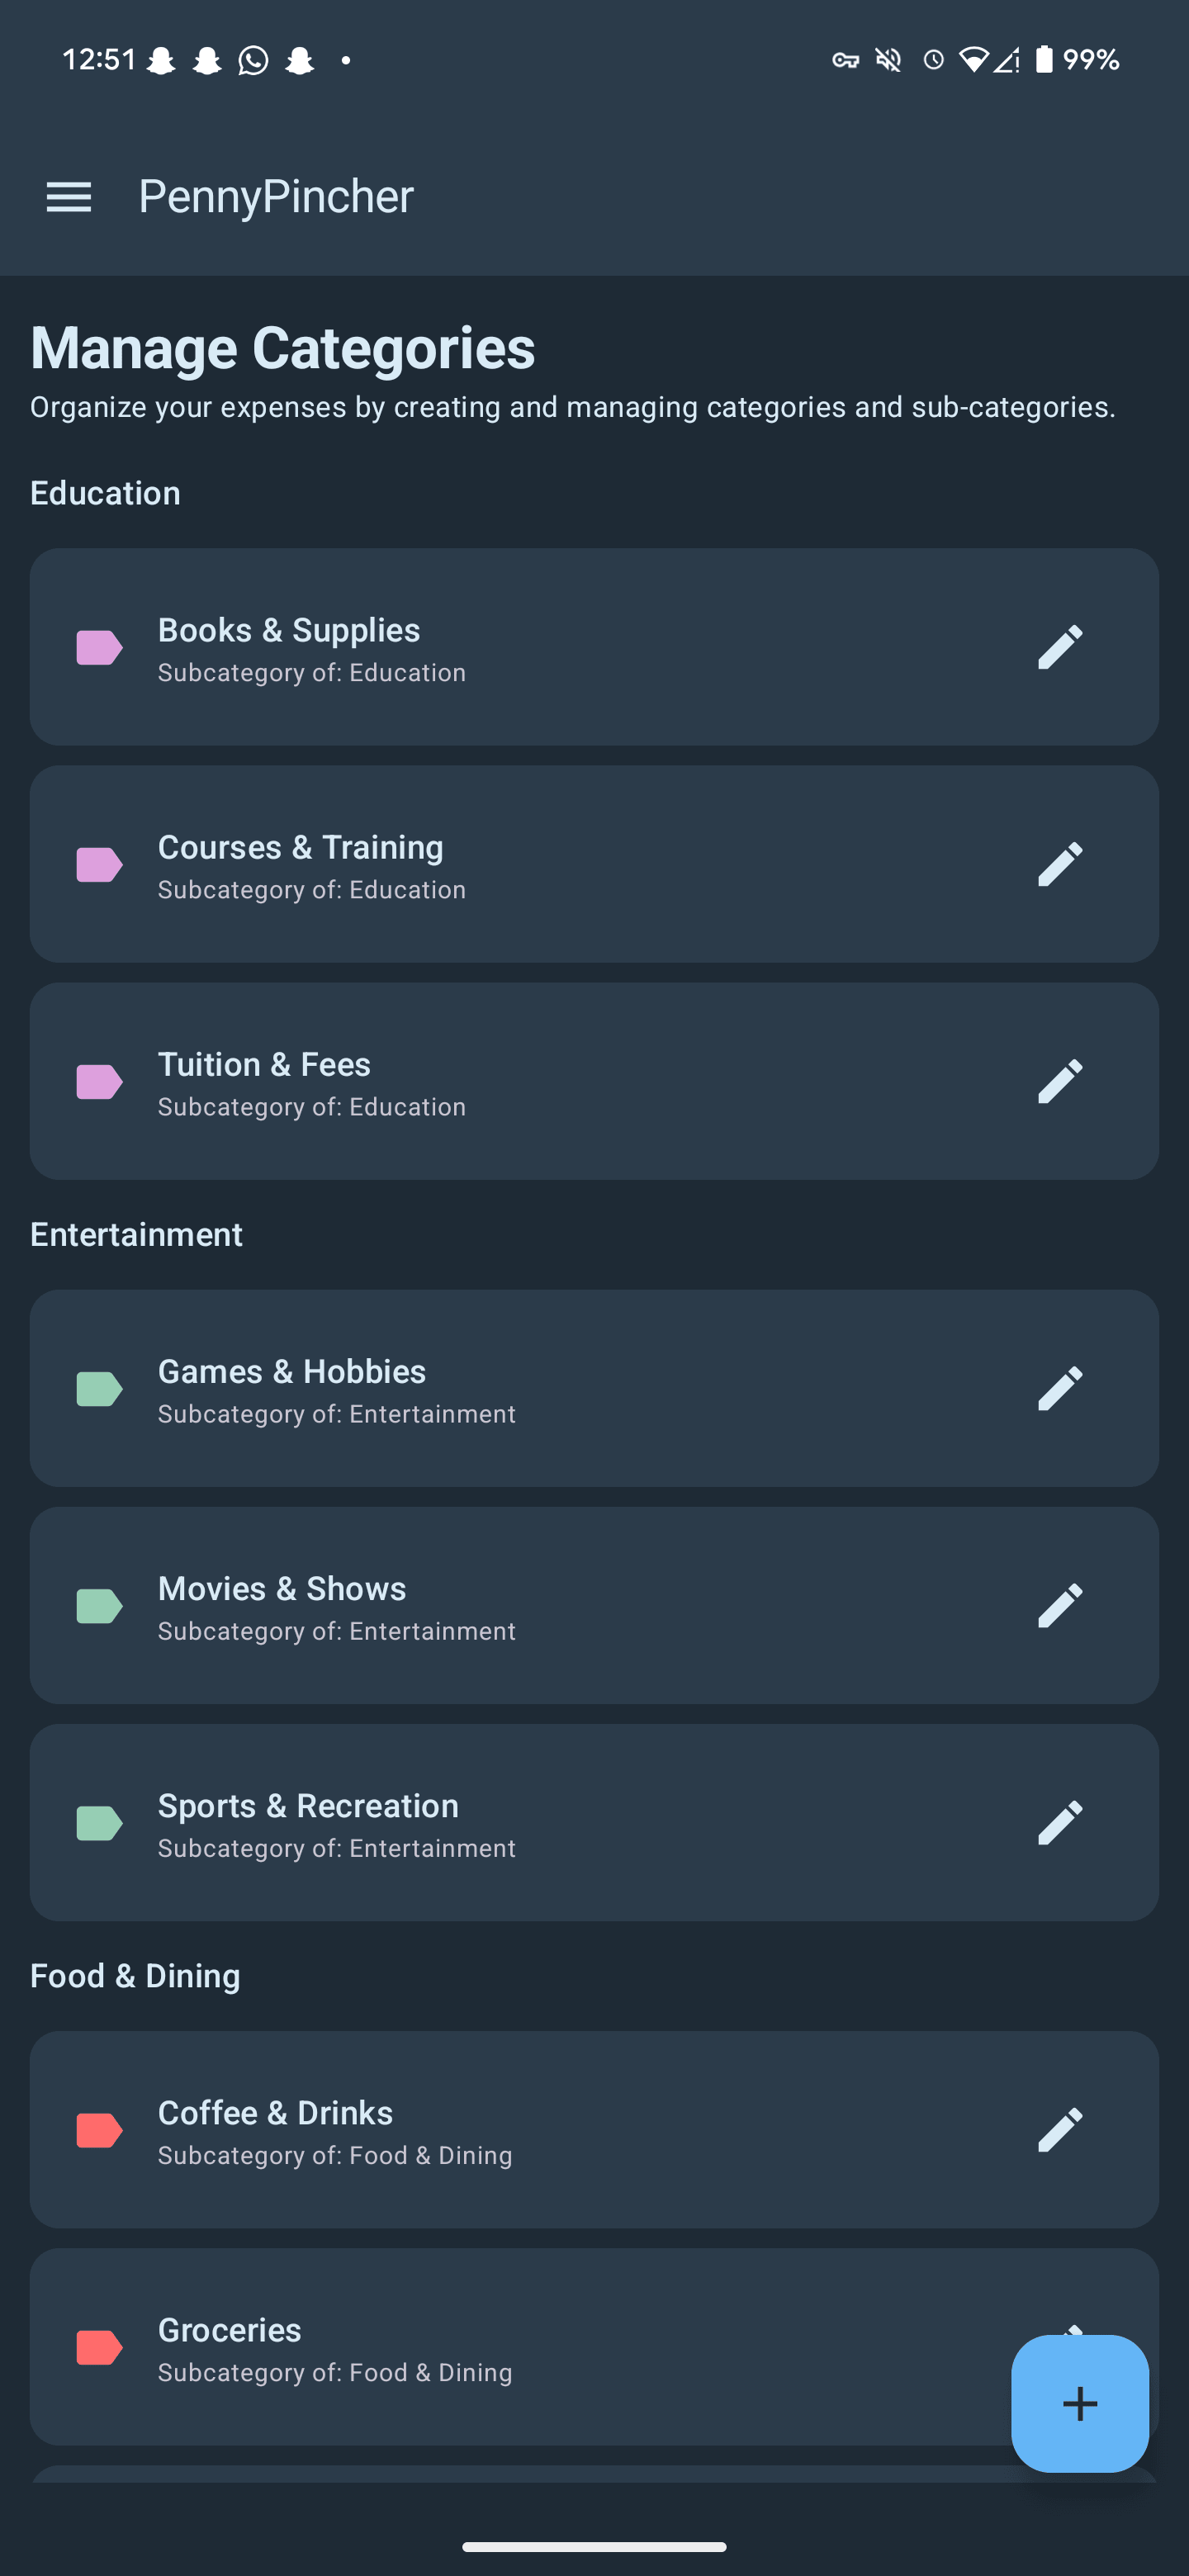Edit the Tuition & Fees category
The image size is (1189, 2576).
(x=1060, y=1081)
